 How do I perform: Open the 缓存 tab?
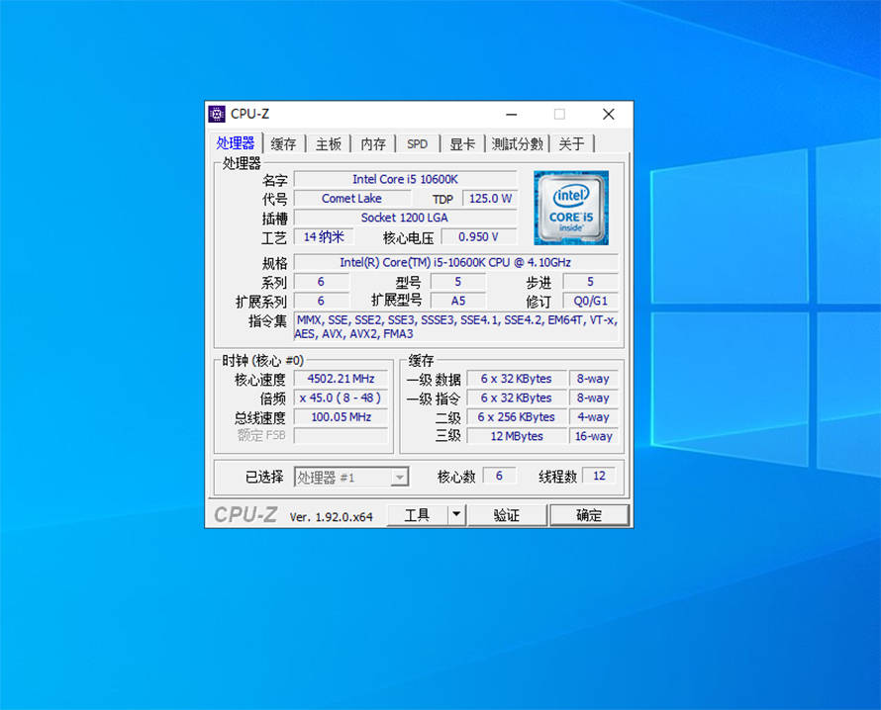tap(284, 144)
